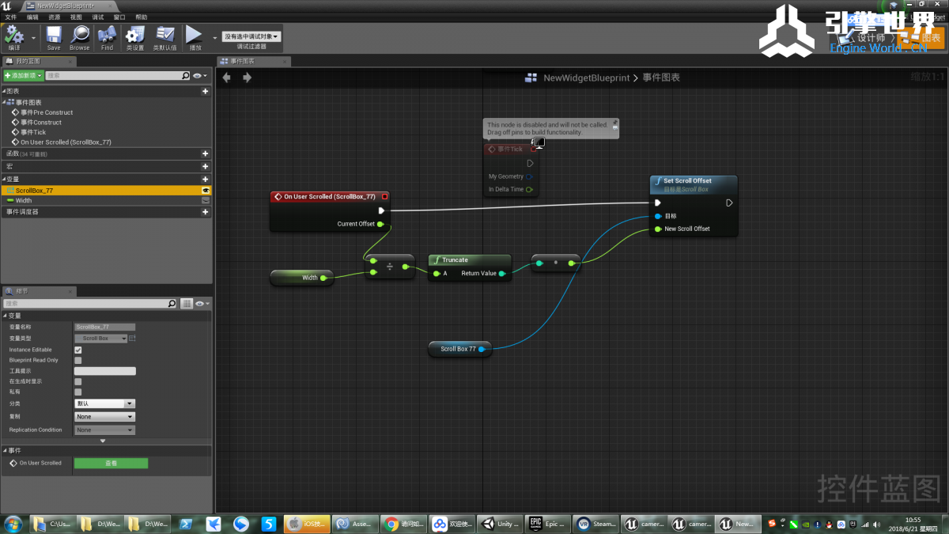Image resolution: width=949 pixels, height=534 pixels.
Task: Add a new variable with 变量 plus button
Action: 206,179
